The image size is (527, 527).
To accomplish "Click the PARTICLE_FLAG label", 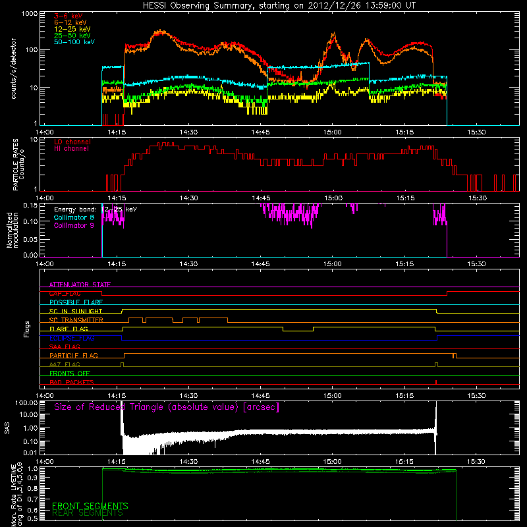I will click(x=74, y=355).
